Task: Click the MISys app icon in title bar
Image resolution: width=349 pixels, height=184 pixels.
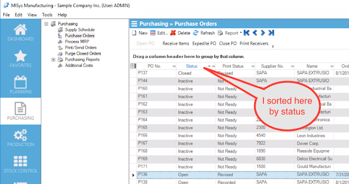Action: pyautogui.click(x=6, y=5)
